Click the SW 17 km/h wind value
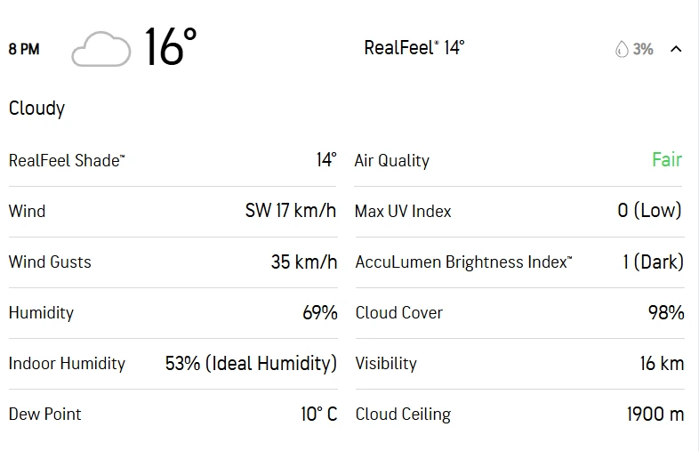This screenshot has height=451, width=699. point(291,211)
